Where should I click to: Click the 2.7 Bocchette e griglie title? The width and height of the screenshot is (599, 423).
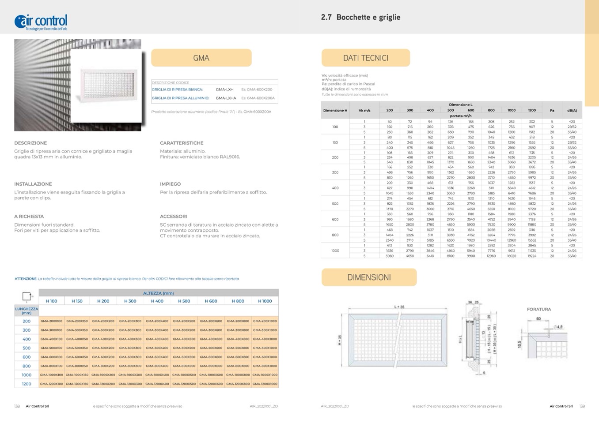click(x=360, y=18)
